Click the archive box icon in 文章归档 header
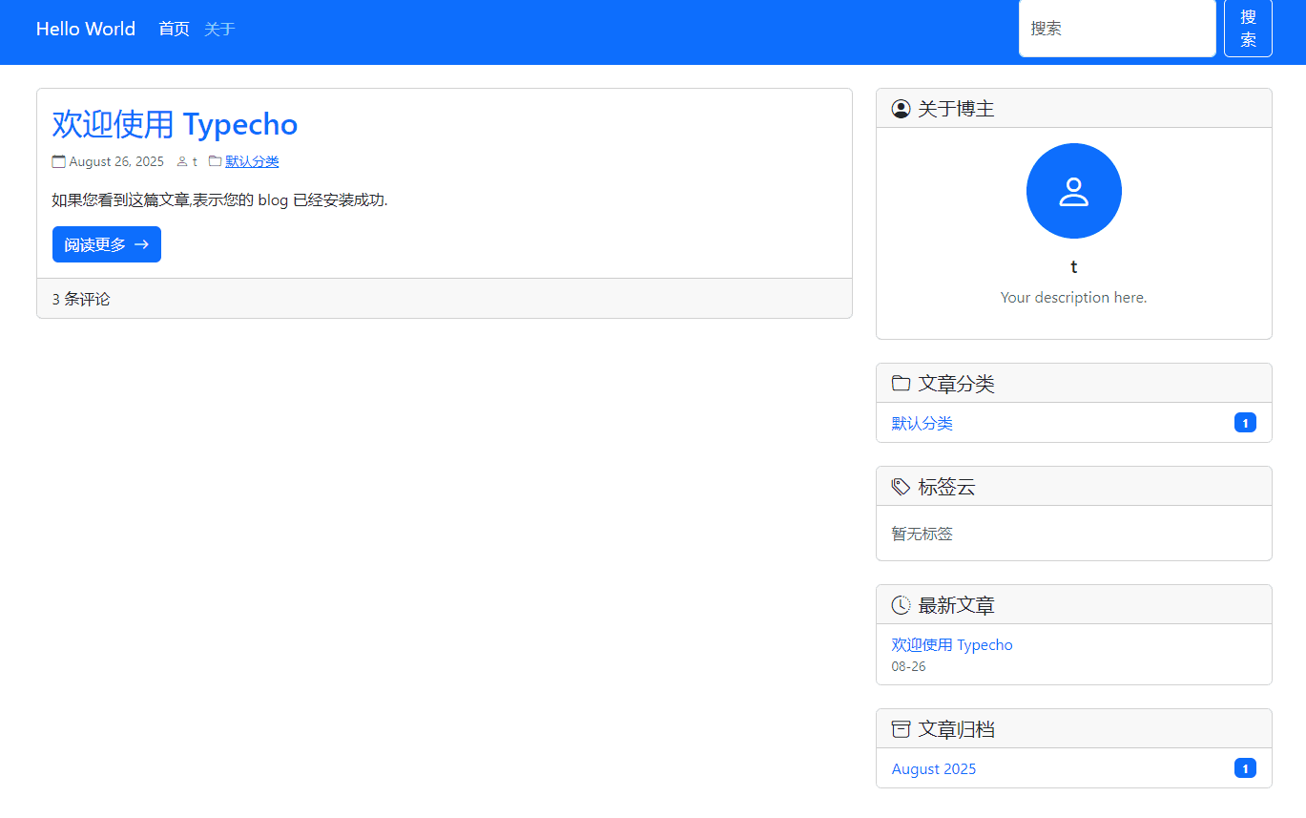This screenshot has width=1306, height=818. coord(901,729)
